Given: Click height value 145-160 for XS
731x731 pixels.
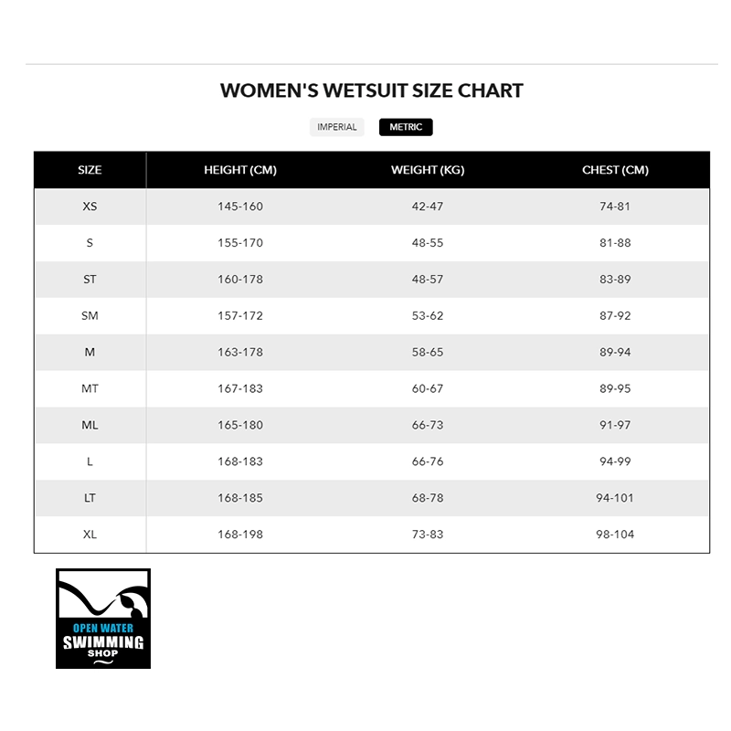Looking at the screenshot, I should coord(240,207).
